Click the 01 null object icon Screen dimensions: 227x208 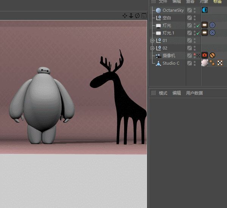pos(159,40)
